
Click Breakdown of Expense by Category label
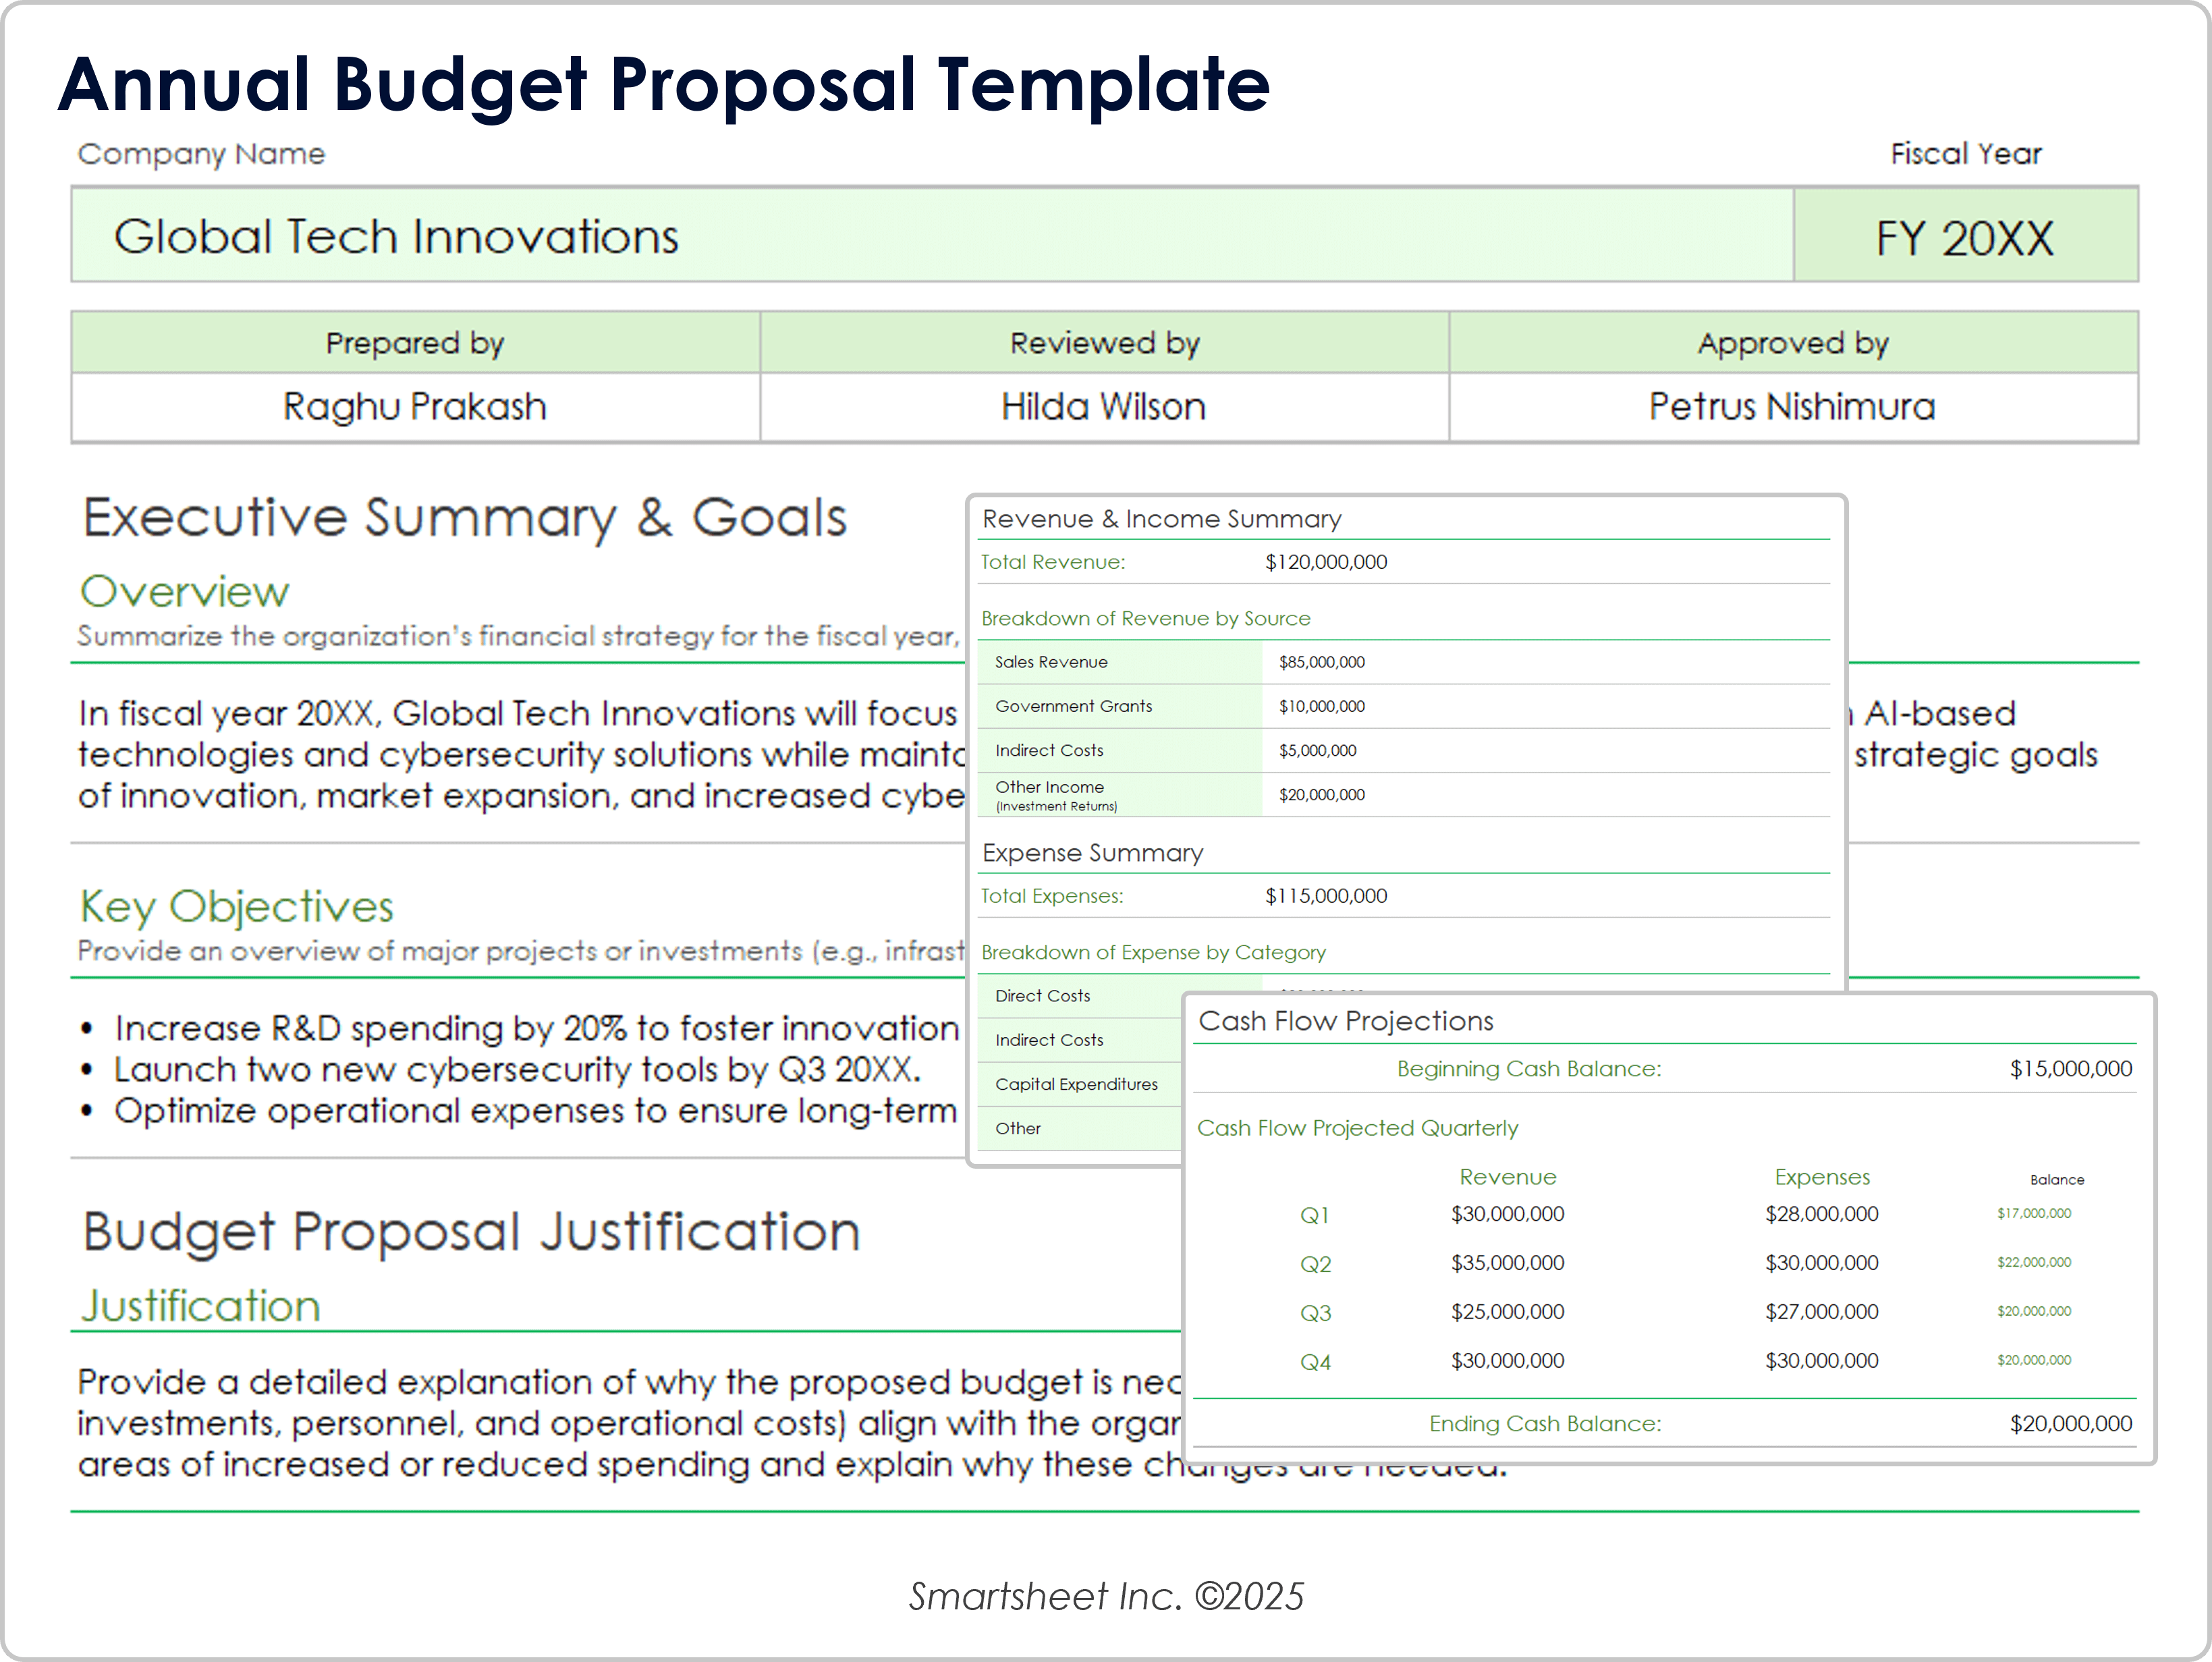tap(1154, 952)
